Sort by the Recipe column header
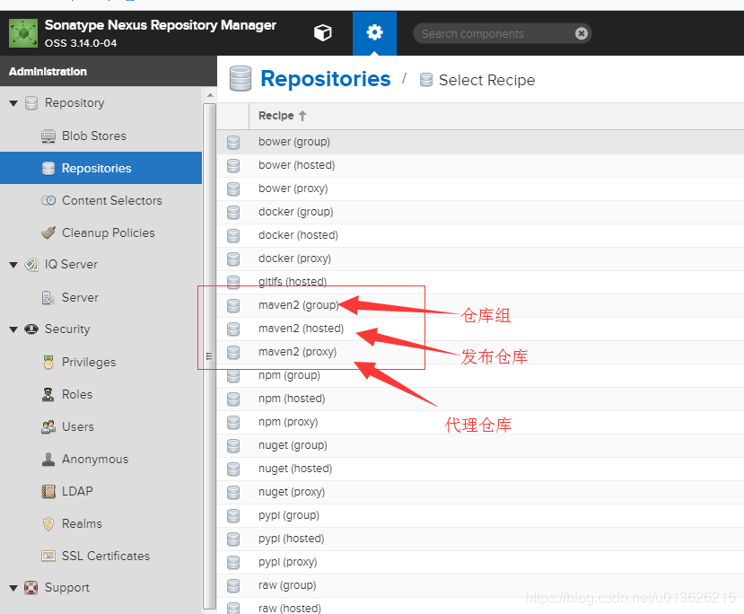744x614 pixels. click(x=283, y=116)
